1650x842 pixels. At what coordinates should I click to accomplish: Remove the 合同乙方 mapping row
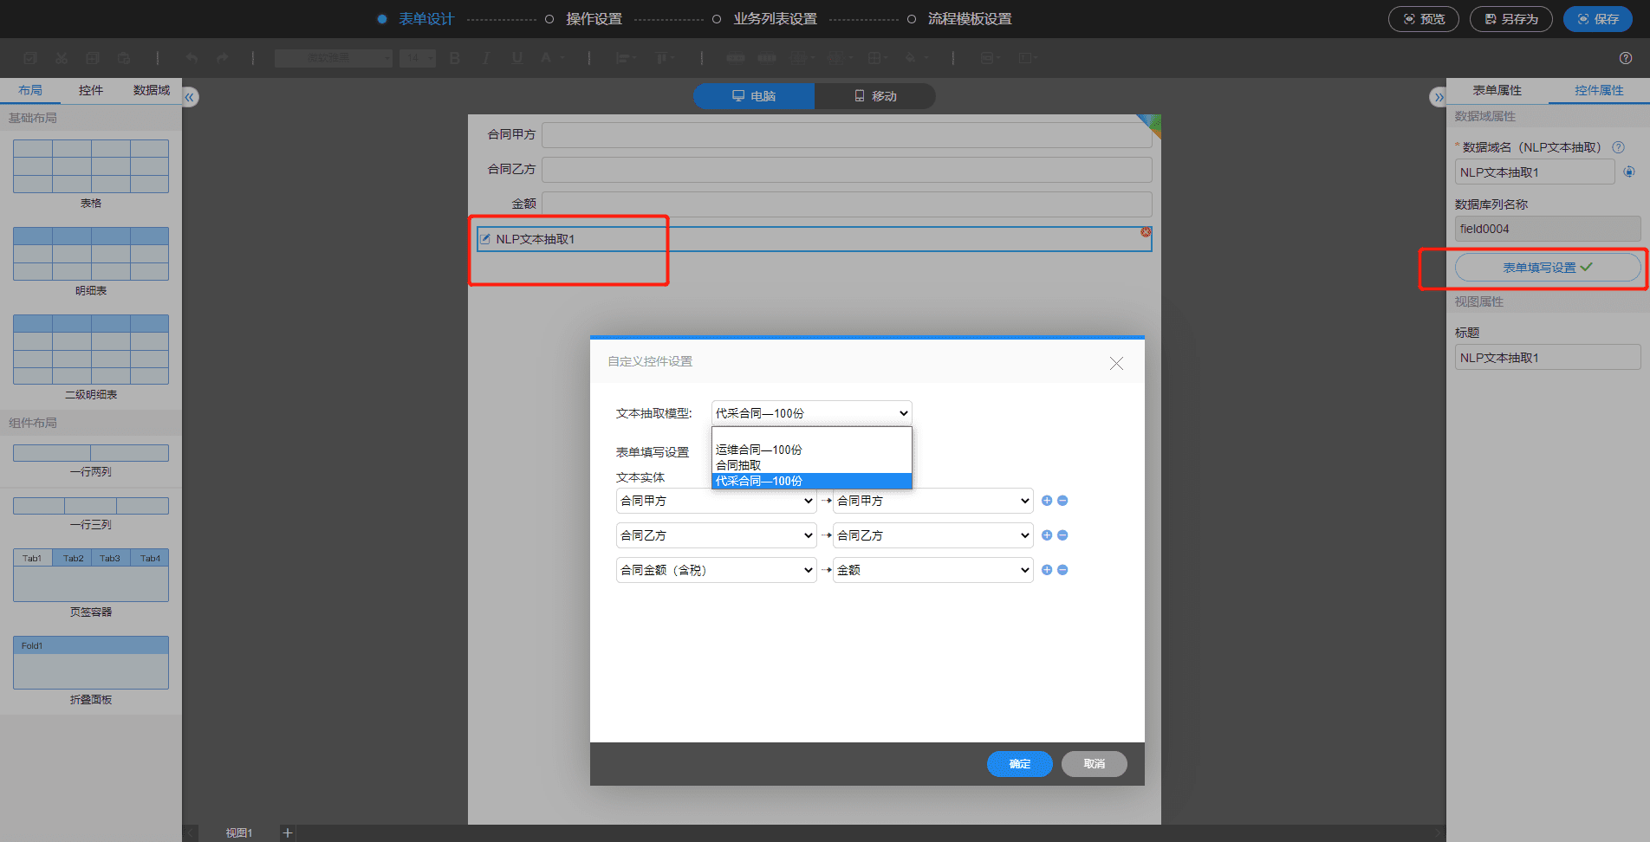pos(1062,535)
